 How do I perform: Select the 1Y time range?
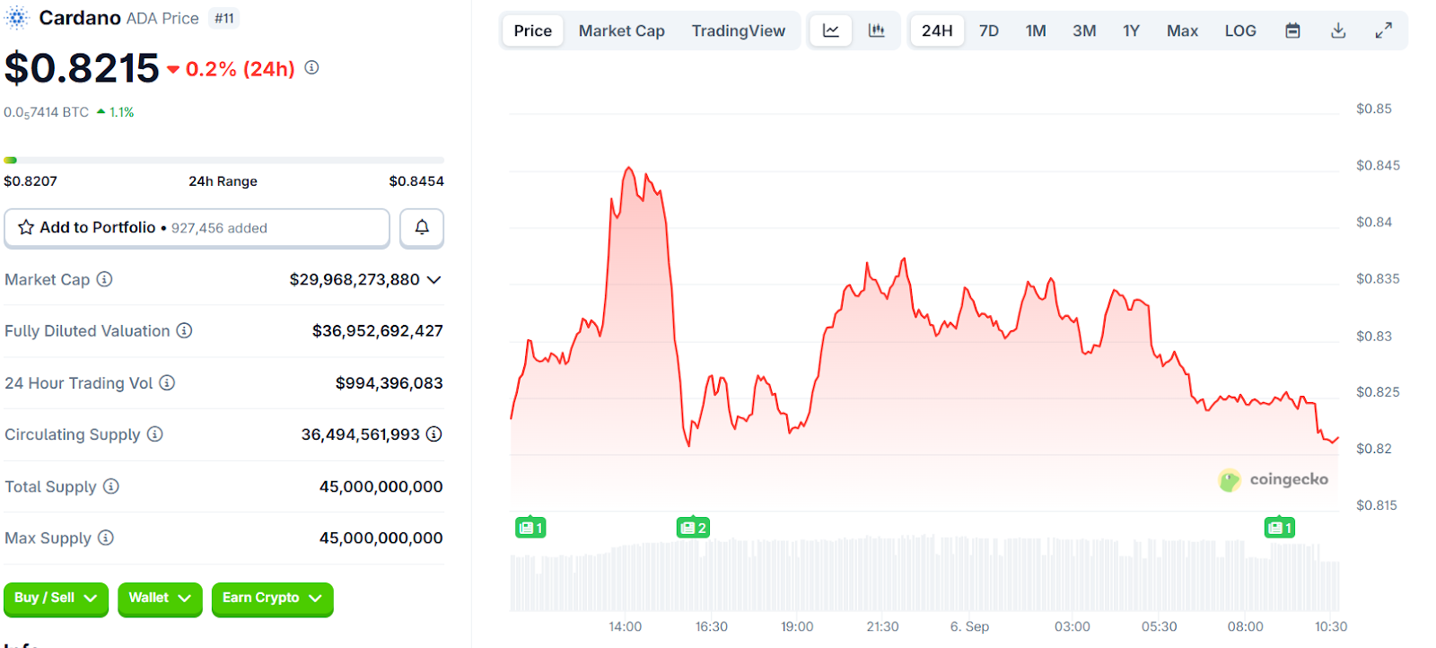pos(1131,31)
